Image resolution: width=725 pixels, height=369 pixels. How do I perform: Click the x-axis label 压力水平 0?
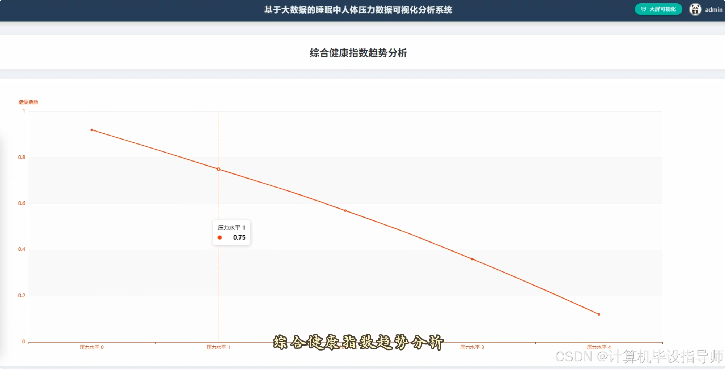[x=92, y=347]
